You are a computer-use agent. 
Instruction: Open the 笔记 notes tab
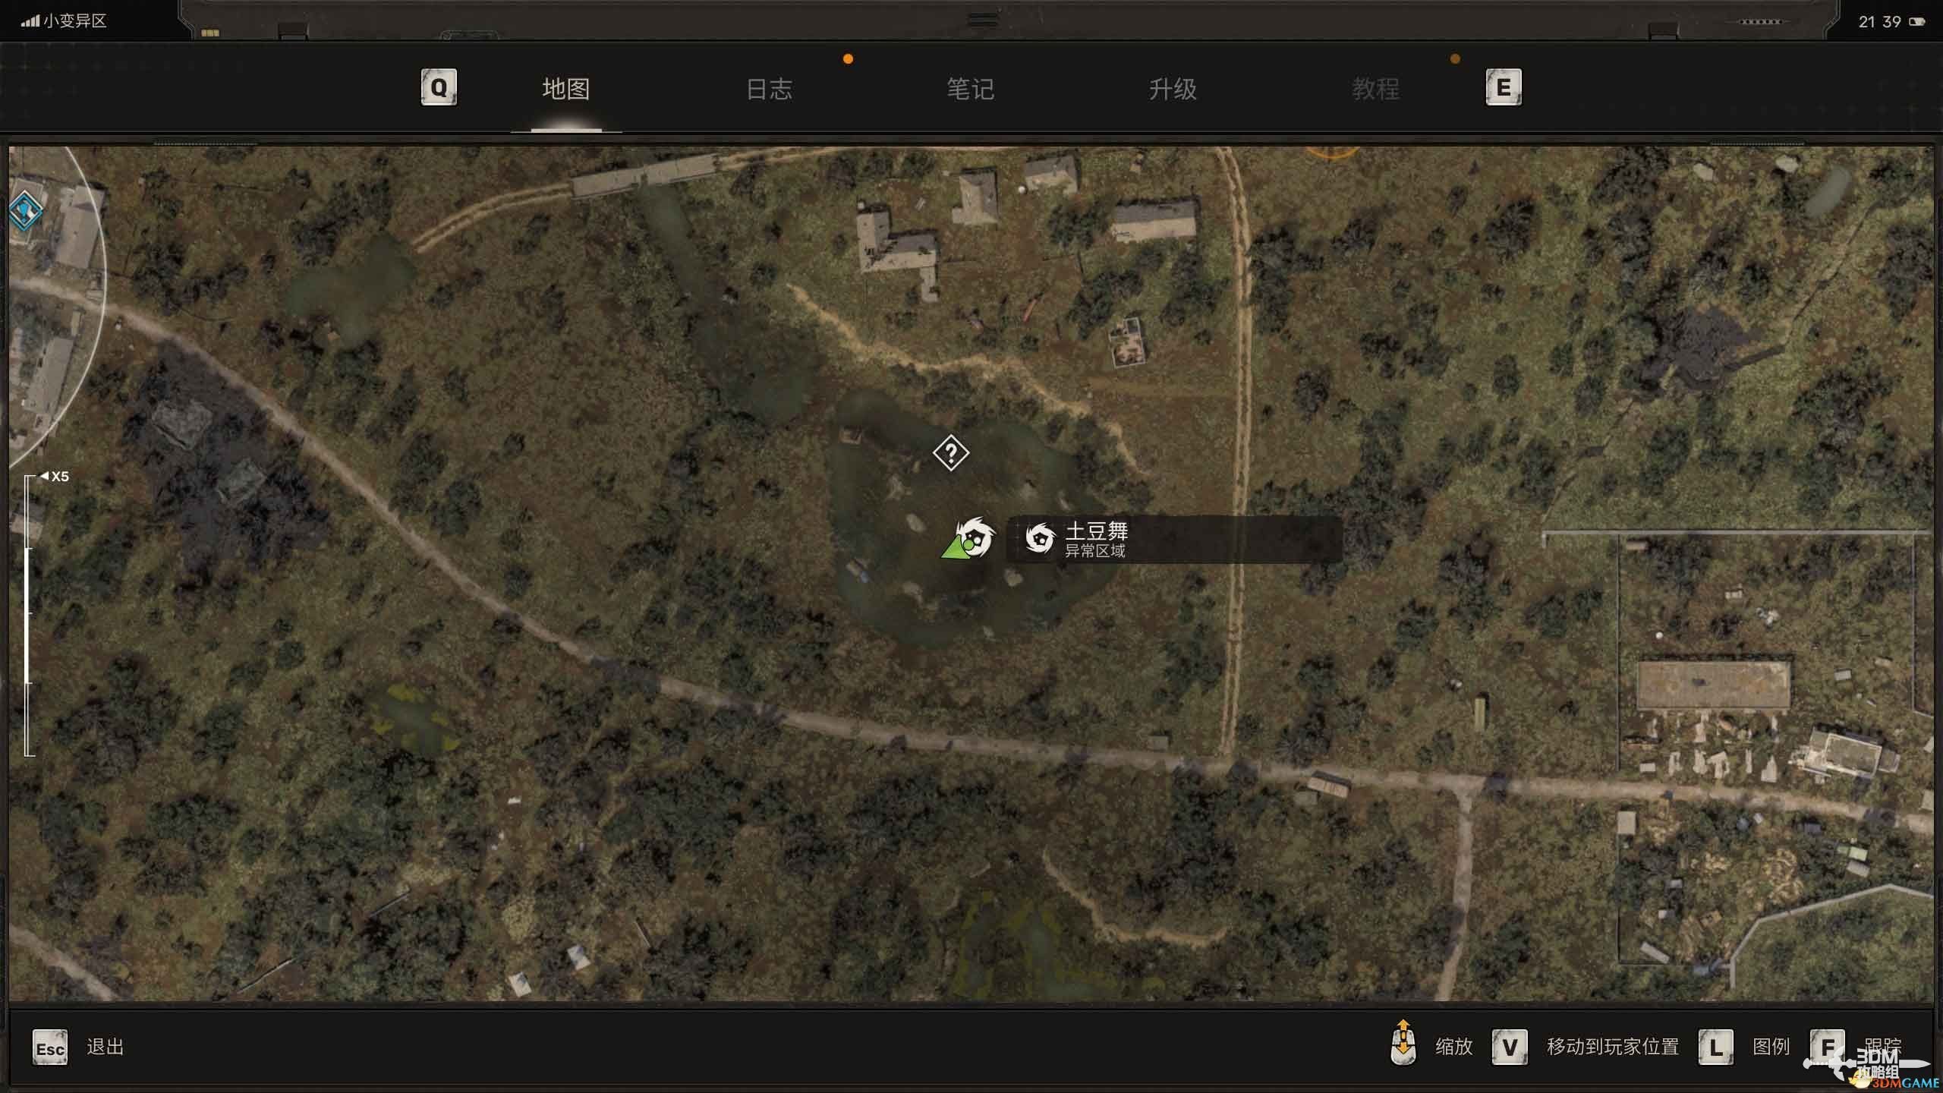coord(970,90)
